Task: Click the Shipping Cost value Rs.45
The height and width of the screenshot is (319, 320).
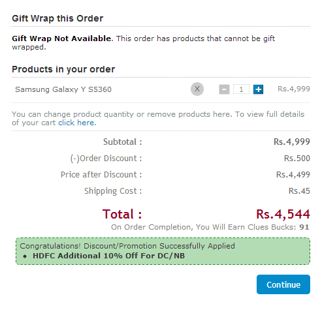Action: [299, 191]
